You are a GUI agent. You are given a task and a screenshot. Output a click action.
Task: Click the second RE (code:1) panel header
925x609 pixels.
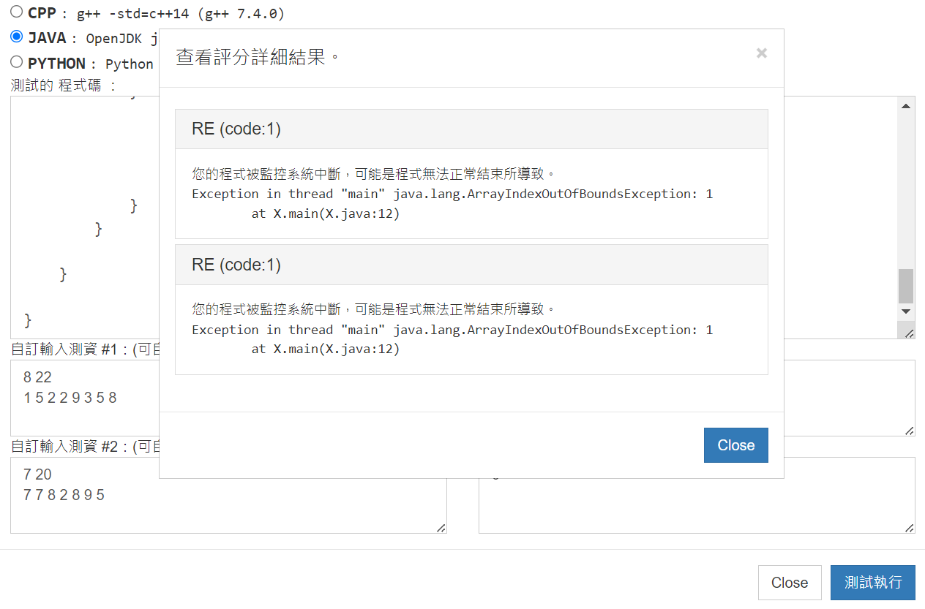click(x=471, y=265)
